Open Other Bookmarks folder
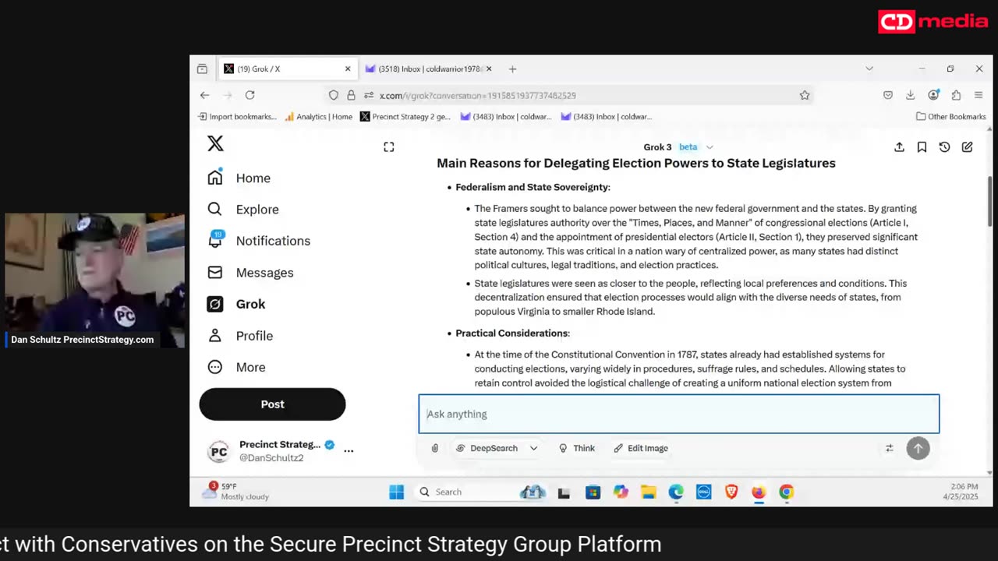Image resolution: width=998 pixels, height=561 pixels. [951, 117]
